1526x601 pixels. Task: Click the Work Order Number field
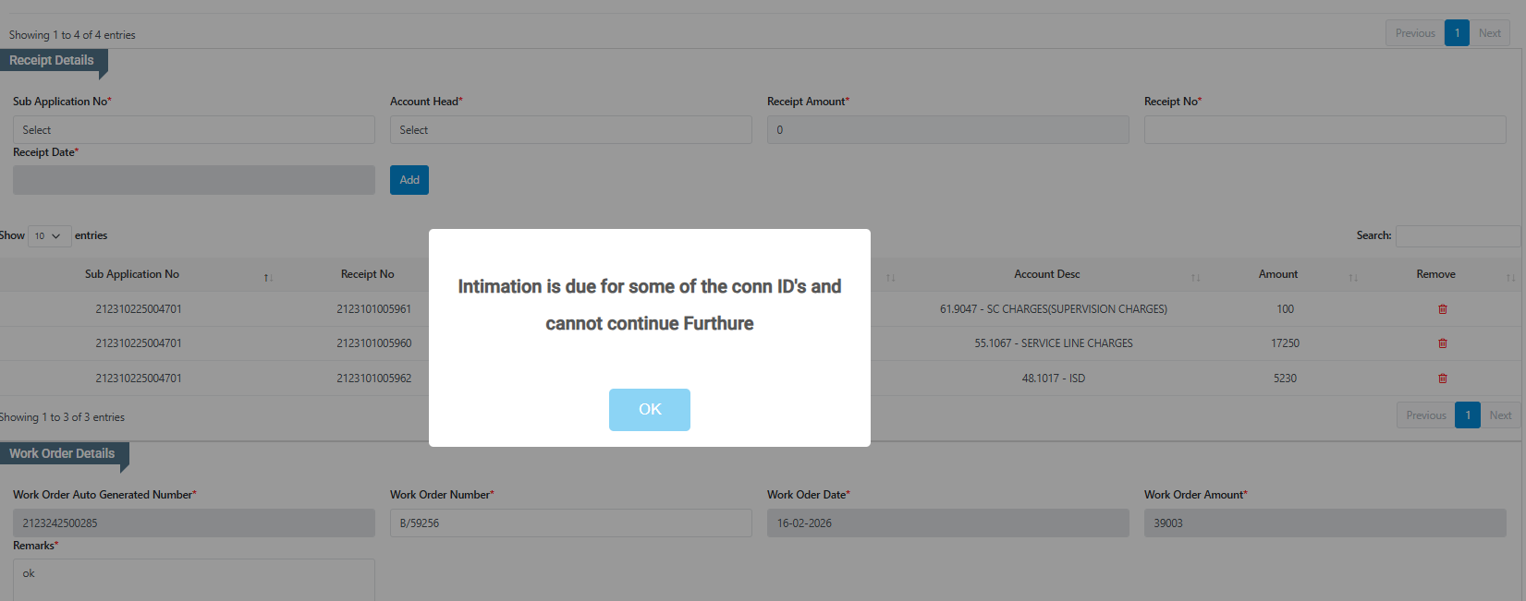[x=570, y=523]
